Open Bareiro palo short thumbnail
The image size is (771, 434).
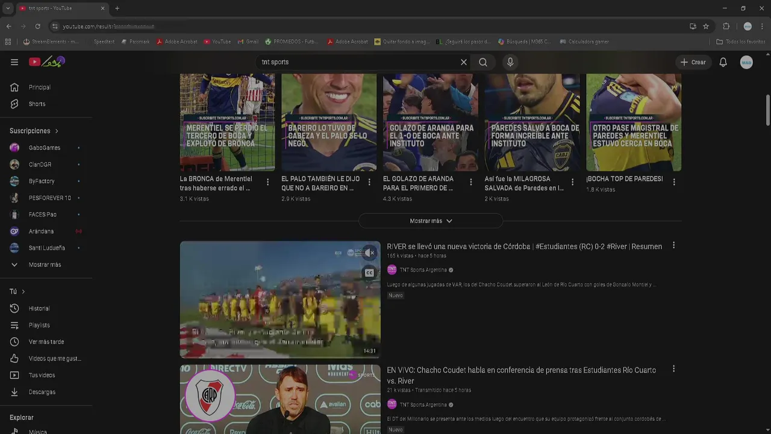tap(329, 122)
